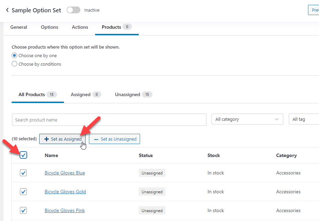
Task: Click 'Accessories' in the Bicycle Gloves Gold row
Action: coord(288,192)
